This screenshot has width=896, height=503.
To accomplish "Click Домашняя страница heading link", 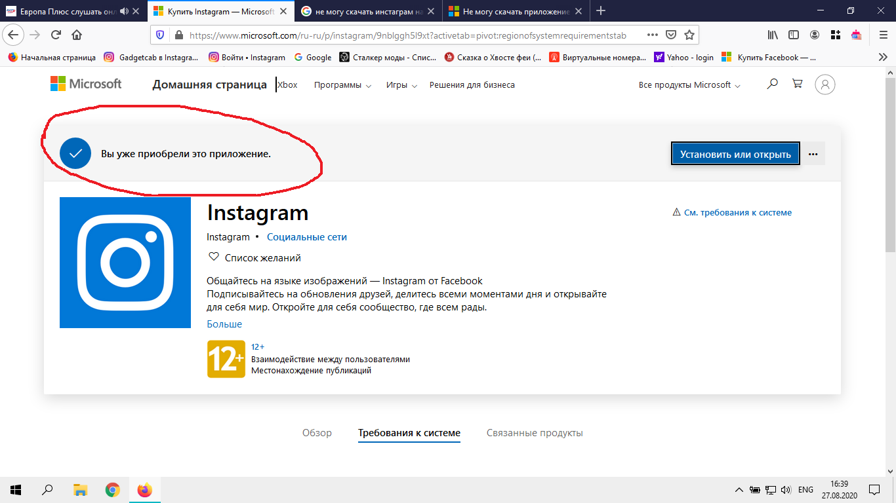I will tap(210, 84).
